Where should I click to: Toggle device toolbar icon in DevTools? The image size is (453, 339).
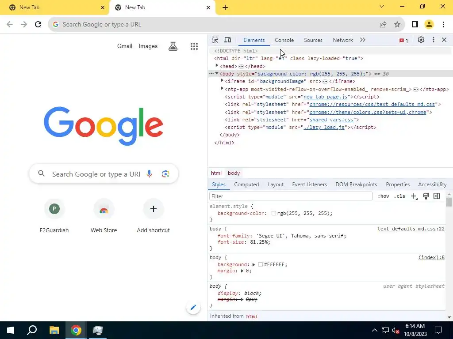coord(228,40)
